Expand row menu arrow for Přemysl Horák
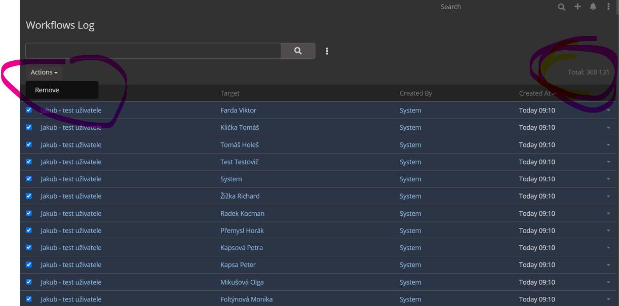 click(608, 231)
